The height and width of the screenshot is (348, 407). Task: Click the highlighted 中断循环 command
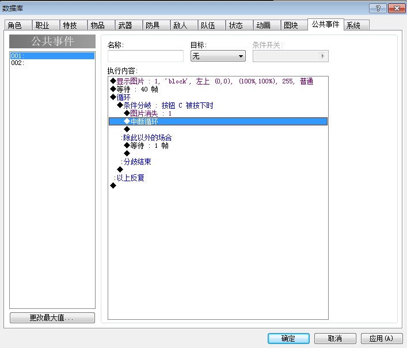coord(218,121)
